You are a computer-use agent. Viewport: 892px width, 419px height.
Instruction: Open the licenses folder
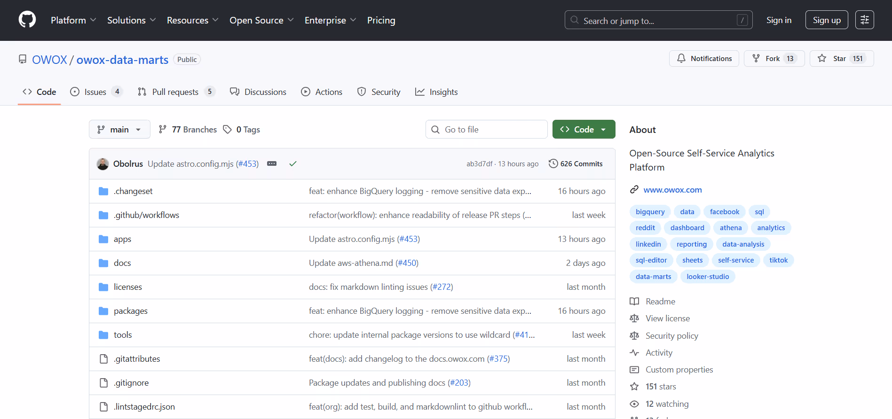[128, 287]
